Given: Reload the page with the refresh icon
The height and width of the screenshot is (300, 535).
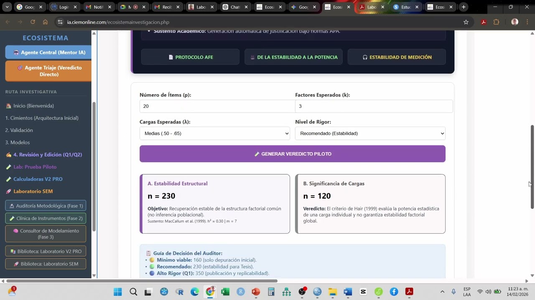Looking at the screenshot, I should pyautogui.click(x=33, y=22).
